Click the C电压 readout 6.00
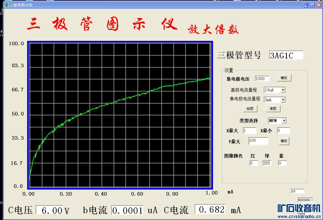 coord(49,210)
